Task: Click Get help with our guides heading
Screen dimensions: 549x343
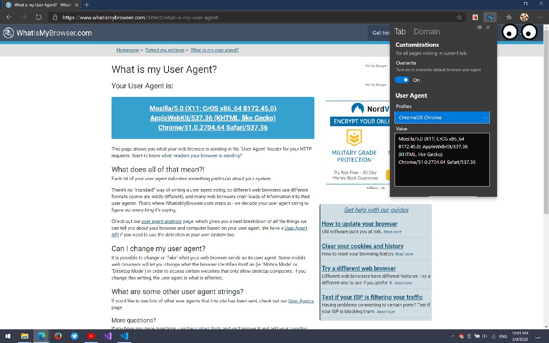Action: pyautogui.click(x=376, y=210)
